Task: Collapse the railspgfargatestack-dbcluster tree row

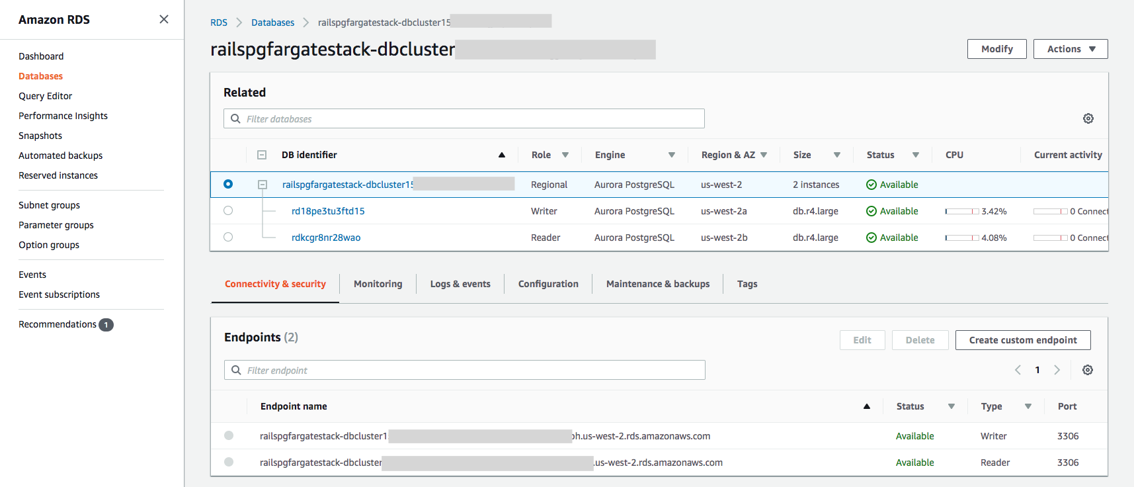Action: (263, 185)
